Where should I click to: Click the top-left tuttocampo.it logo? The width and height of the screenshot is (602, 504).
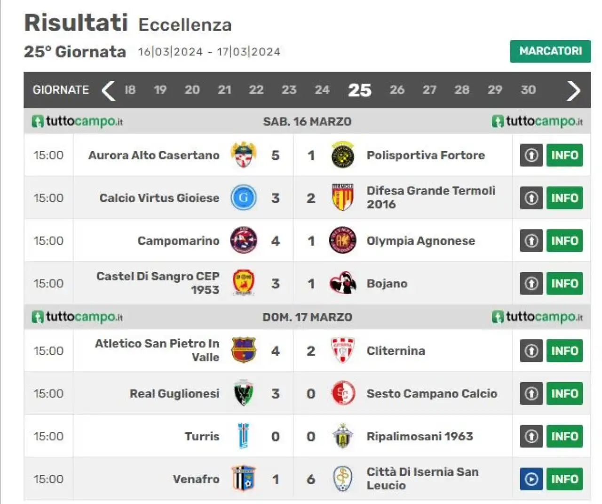pos(77,121)
